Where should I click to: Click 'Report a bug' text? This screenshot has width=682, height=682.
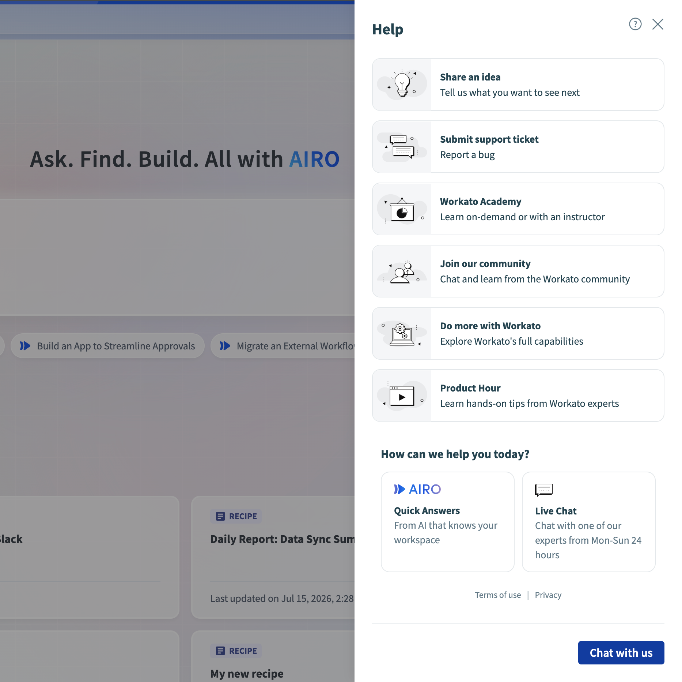(x=467, y=155)
